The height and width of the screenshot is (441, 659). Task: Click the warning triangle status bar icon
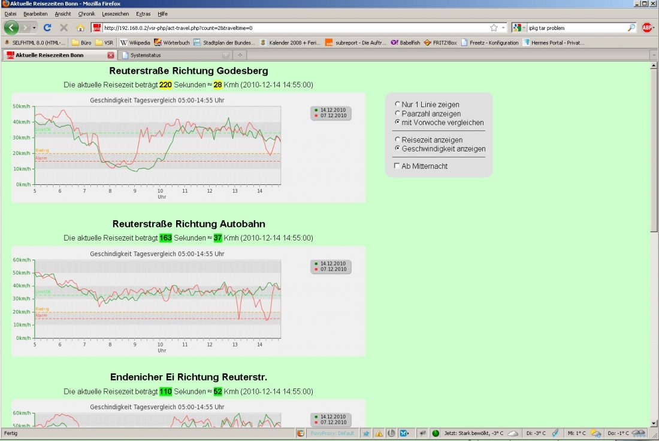[379, 433]
